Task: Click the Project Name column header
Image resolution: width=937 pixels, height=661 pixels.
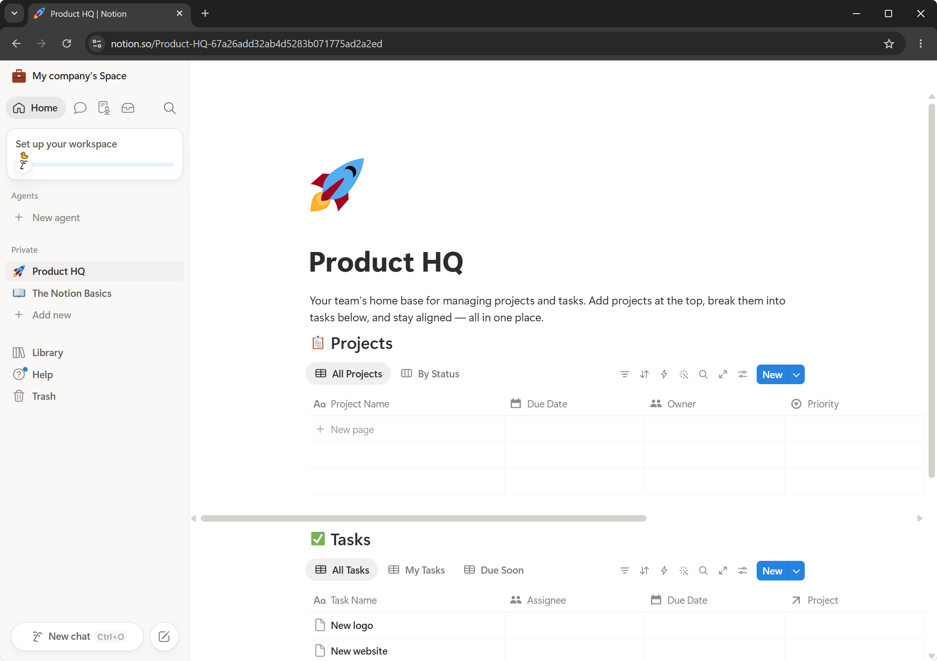Action: [406, 404]
